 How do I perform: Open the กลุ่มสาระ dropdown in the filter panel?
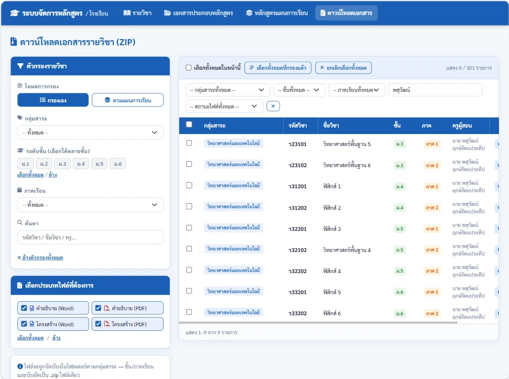click(90, 133)
